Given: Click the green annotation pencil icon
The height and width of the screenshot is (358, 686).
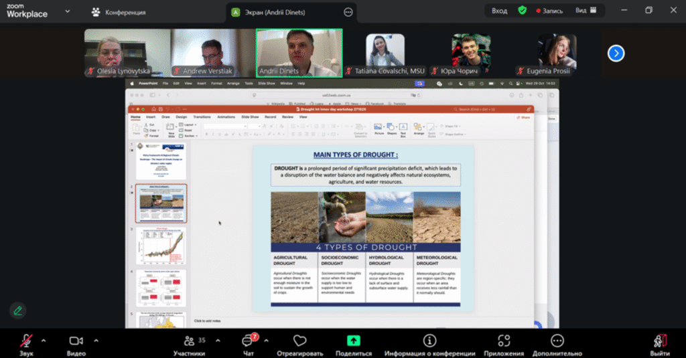Looking at the screenshot, I should click(17, 310).
